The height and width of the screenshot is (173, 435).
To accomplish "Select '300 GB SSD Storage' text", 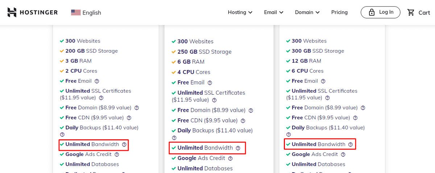I will [x=318, y=51].
